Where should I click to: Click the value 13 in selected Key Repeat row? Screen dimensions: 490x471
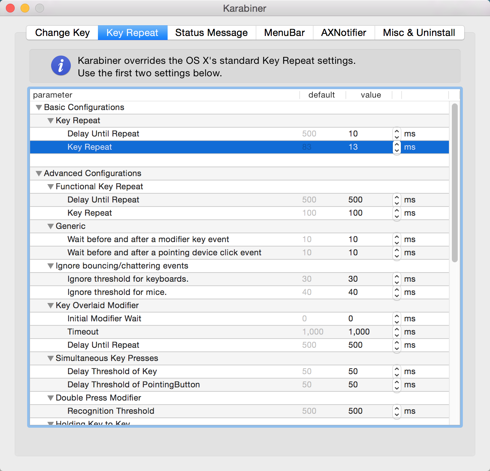353,147
